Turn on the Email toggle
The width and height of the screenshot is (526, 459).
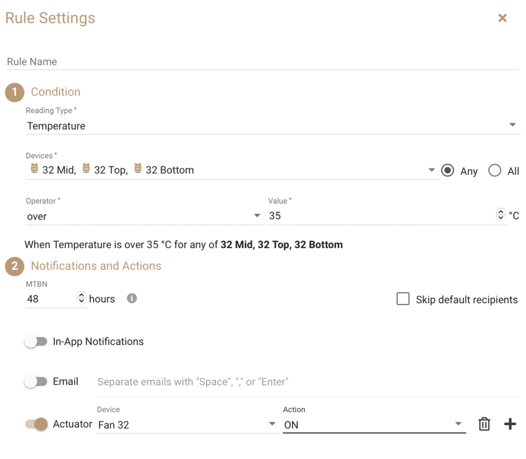36,382
